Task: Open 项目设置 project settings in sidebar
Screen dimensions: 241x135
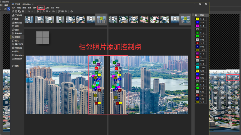Action: tap(17, 48)
